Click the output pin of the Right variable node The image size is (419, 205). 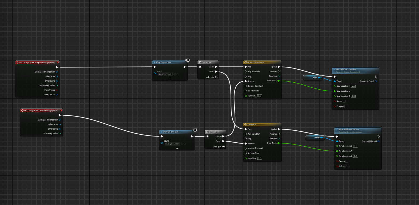(319, 78)
